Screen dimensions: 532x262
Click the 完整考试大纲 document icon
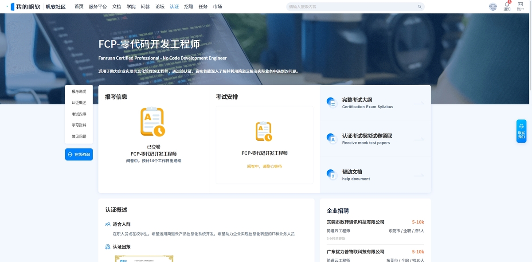tap(331, 102)
